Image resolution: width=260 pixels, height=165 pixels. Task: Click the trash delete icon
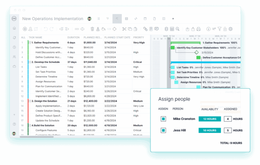(x=92, y=29)
